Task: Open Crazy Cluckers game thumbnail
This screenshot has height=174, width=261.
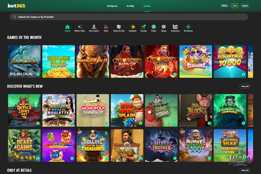Action: 196,61
